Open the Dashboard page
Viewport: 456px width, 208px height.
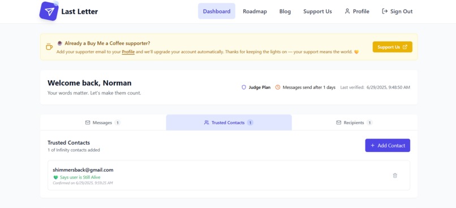pos(217,11)
